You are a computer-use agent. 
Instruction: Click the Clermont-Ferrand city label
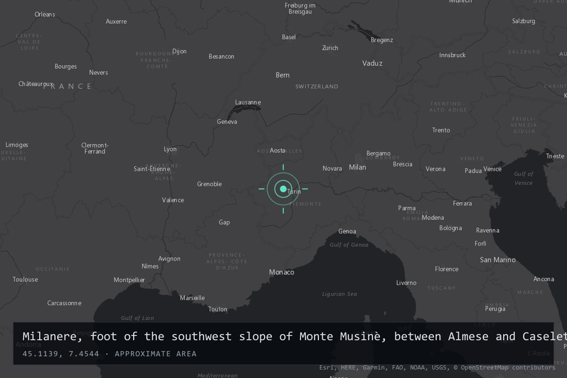pyautogui.click(x=95, y=148)
